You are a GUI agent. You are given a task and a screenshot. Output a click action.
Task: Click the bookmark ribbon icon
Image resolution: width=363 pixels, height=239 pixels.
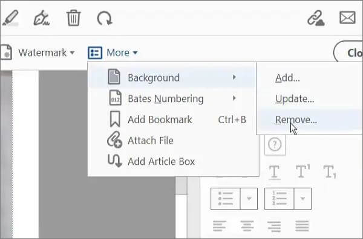115,119
